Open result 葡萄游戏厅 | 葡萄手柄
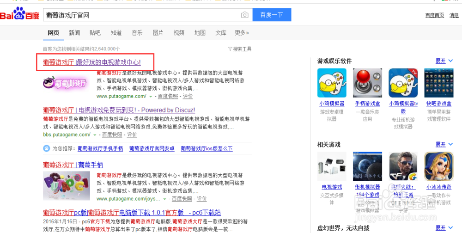This screenshot has width=462, height=233. 73,165
